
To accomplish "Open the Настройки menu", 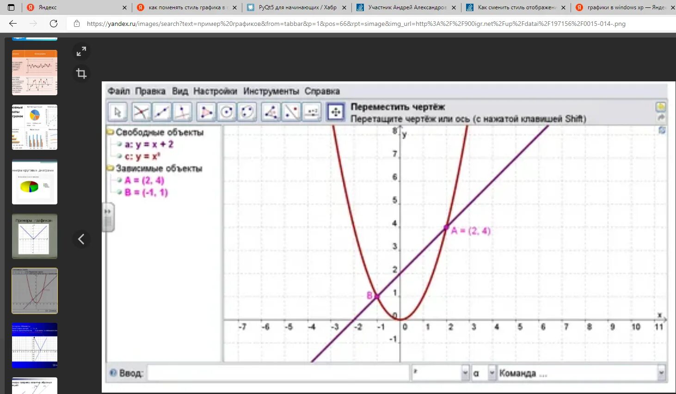I will point(215,91).
